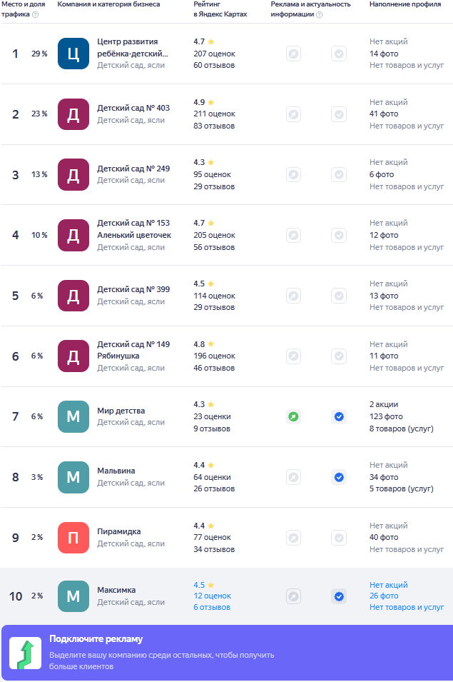The image size is (453, 682).
Task: Click avatar thumbnail of Центр развития ребёнка
Action: [x=73, y=54]
